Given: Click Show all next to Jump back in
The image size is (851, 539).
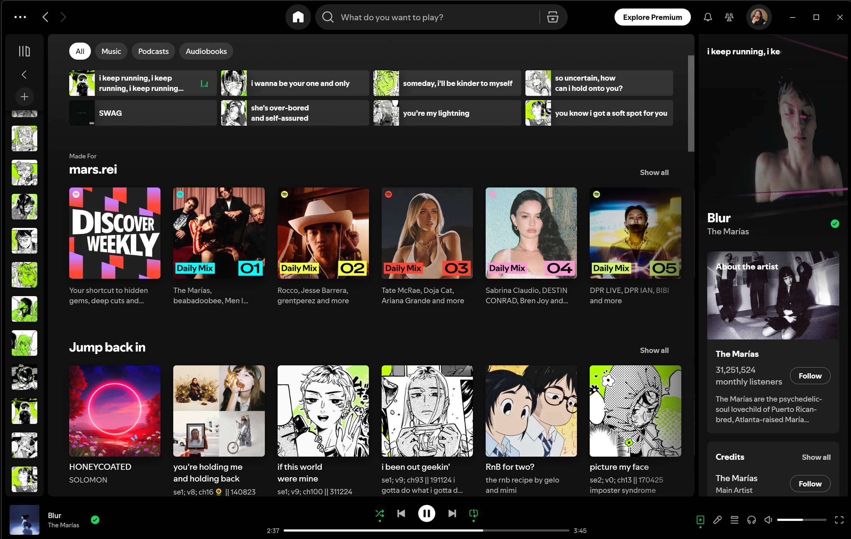Looking at the screenshot, I should pos(654,350).
